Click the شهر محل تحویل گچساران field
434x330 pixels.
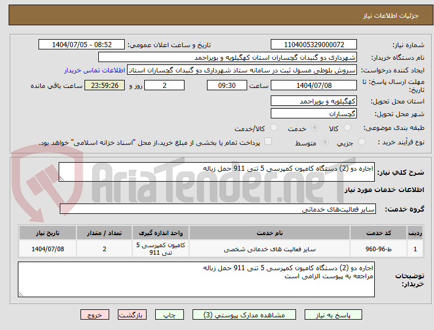tap(314, 113)
